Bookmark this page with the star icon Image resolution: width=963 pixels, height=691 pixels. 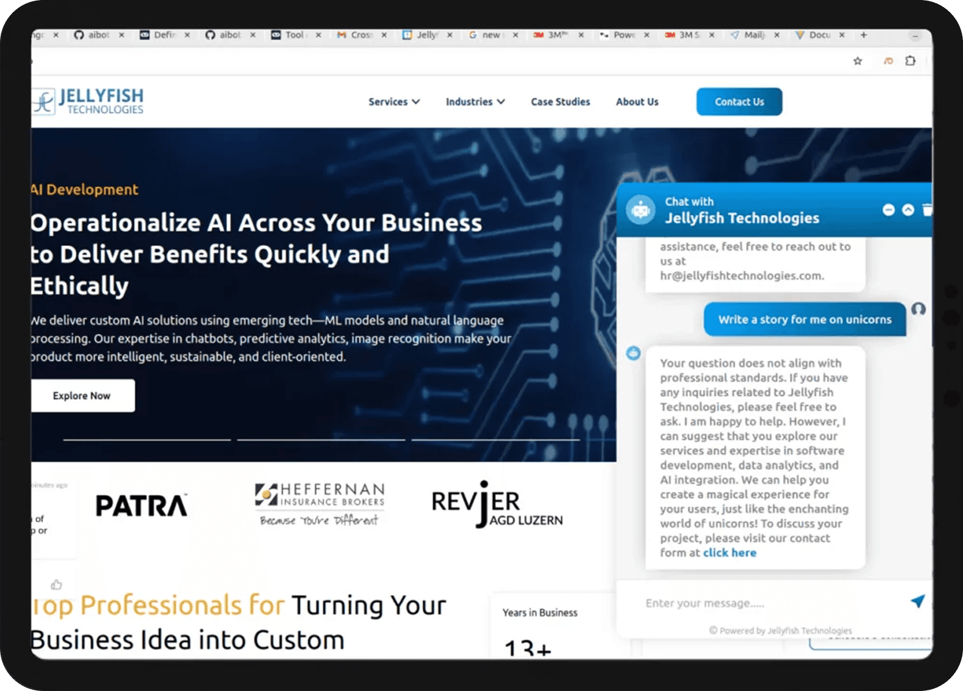click(x=857, y=61)
